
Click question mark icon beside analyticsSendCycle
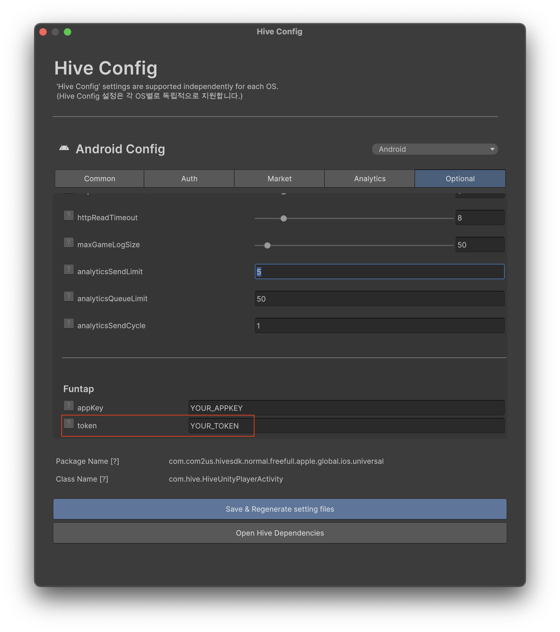69,323
